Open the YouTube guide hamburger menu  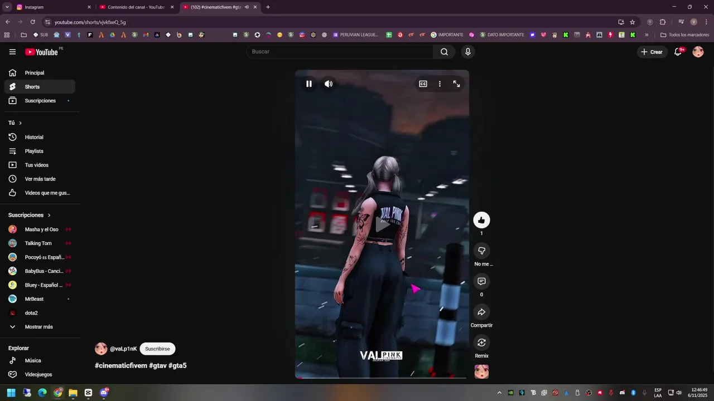[12, 52]
